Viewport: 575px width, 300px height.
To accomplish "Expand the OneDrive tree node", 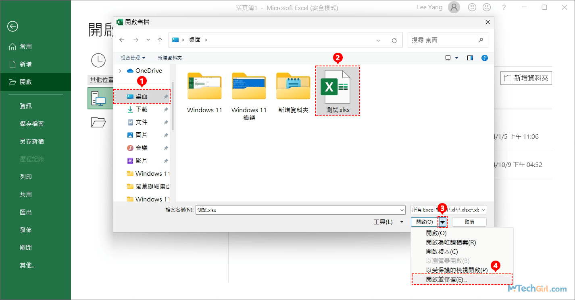I will pos(120,71).
